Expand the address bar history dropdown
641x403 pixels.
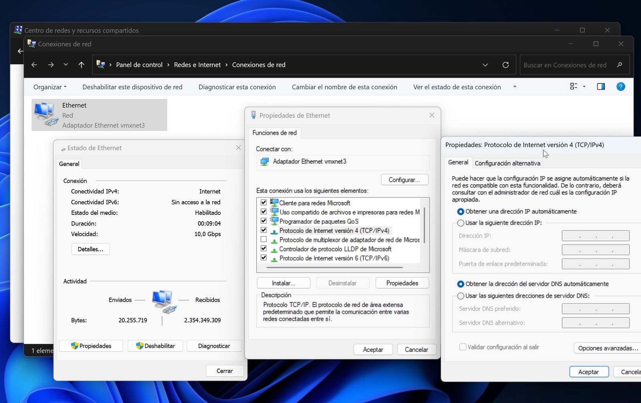pos(485,65)
